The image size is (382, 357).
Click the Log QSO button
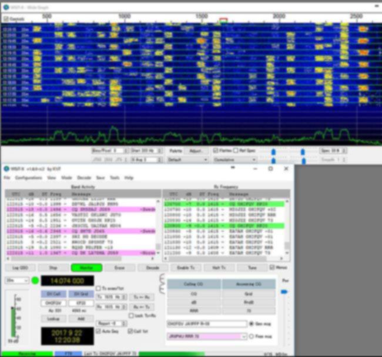pyautogui.click(x=19, y=268)
